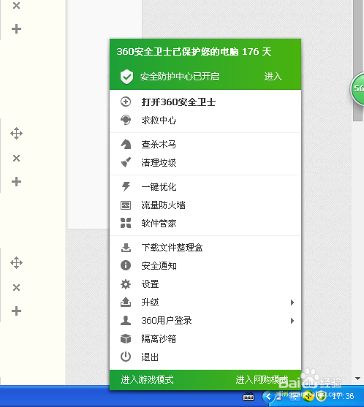The image size is (364, 407).
Task: Click the download icon for 下载文件整理盒
Action: tap(126, 248)
